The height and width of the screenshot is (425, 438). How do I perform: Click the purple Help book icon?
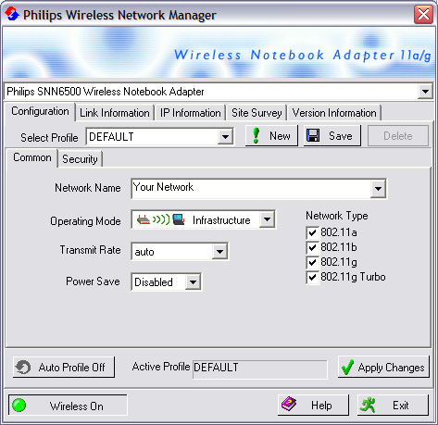tap(289, 405)
